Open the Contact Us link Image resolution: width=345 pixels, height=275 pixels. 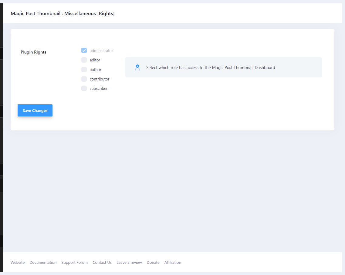point(102,263)
